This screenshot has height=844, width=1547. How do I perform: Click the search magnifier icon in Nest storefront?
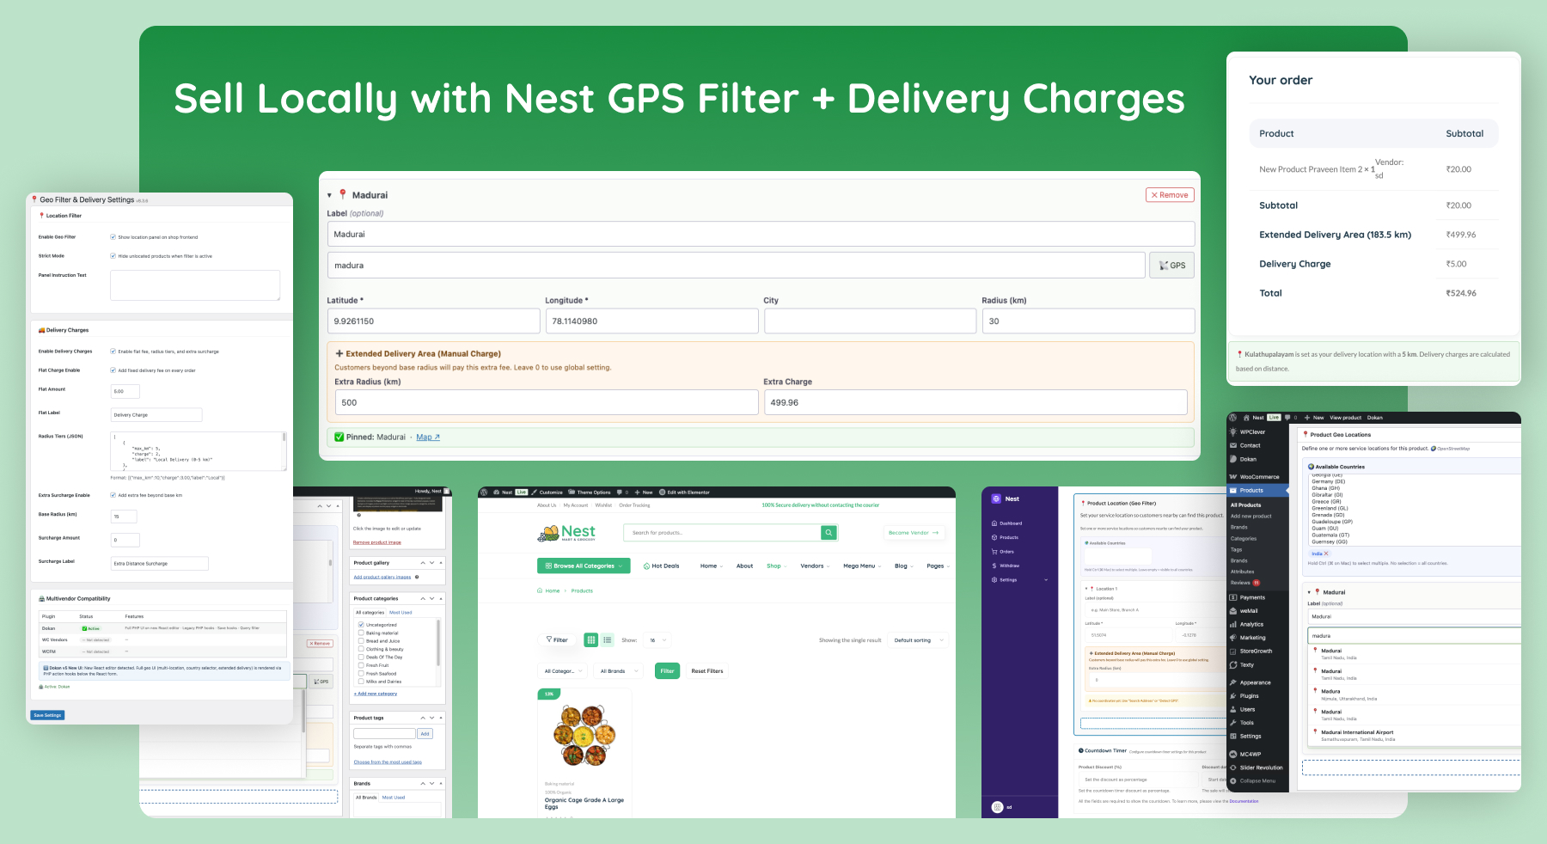click(x=829, y=533)
